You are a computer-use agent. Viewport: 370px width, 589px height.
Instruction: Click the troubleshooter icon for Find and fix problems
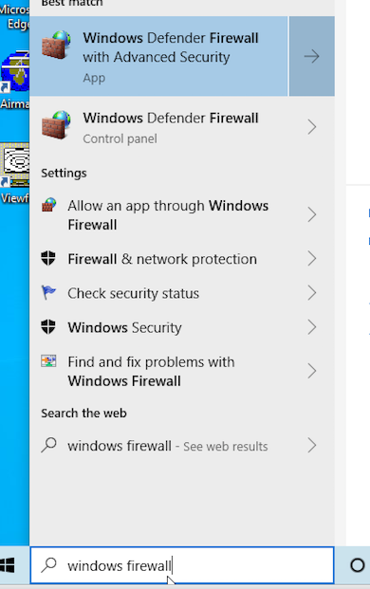click(48, 361)
